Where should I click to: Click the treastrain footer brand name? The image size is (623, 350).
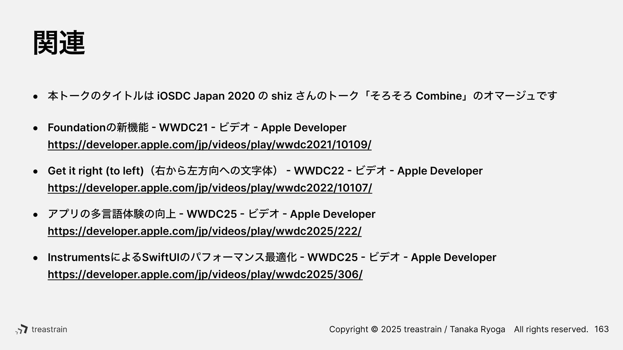click(x=49, y=329)
